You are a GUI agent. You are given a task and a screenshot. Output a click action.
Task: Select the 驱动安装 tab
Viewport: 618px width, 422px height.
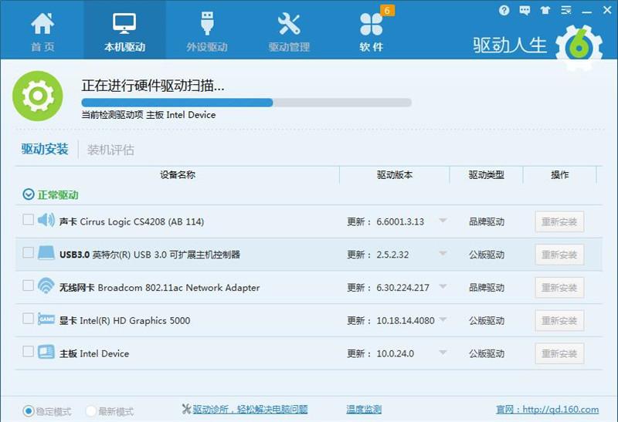point(45,150)
